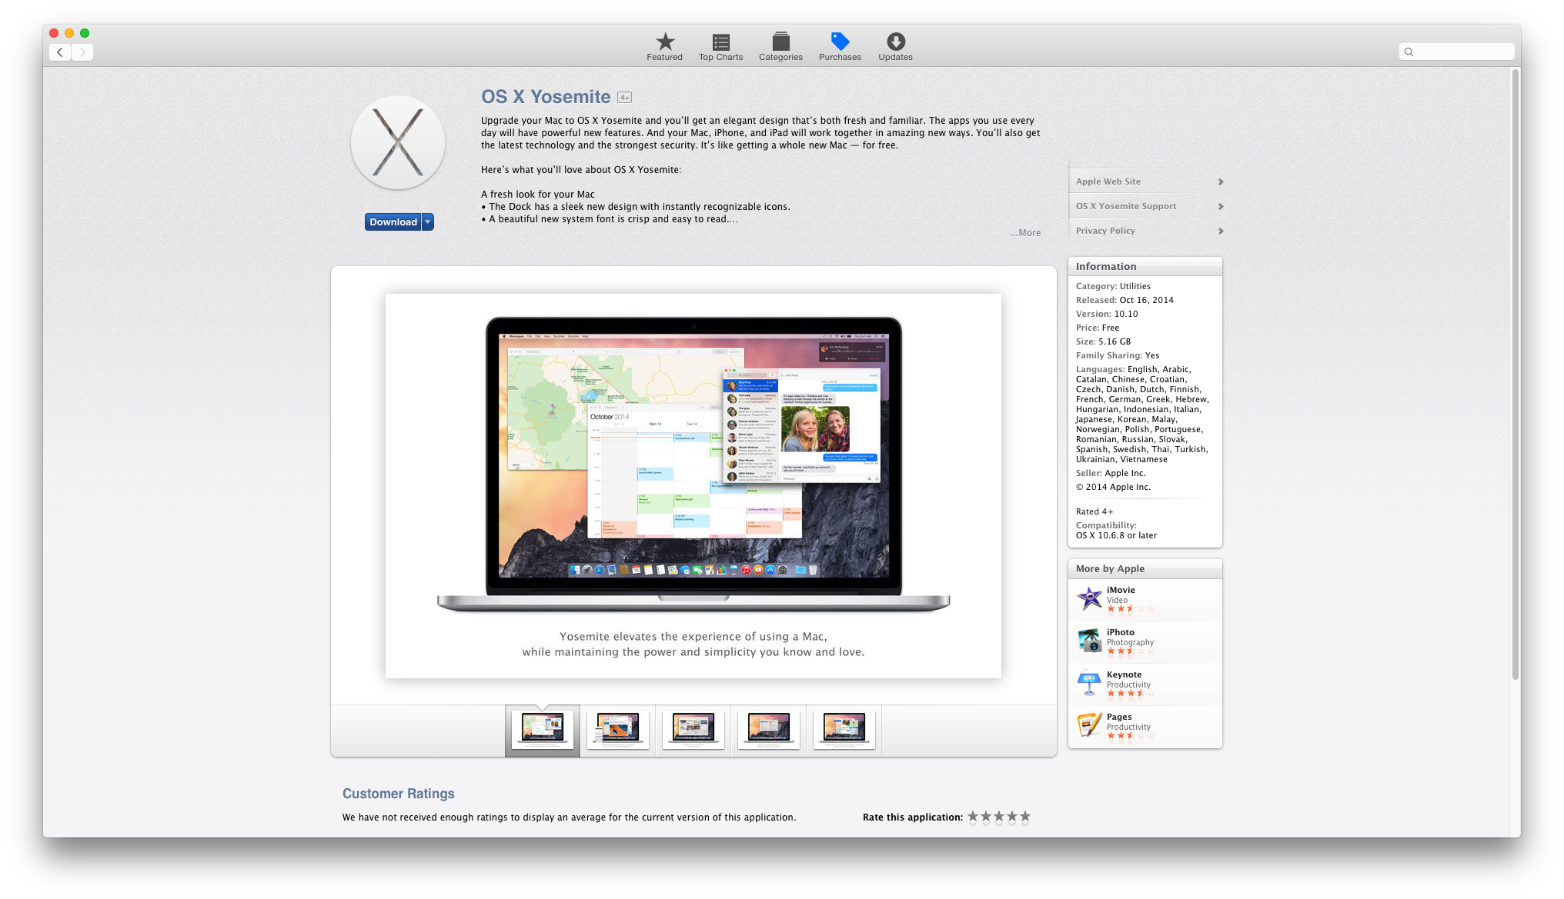
Task: Select the fifth screenshot thumbnail
Action: (844, 730)
